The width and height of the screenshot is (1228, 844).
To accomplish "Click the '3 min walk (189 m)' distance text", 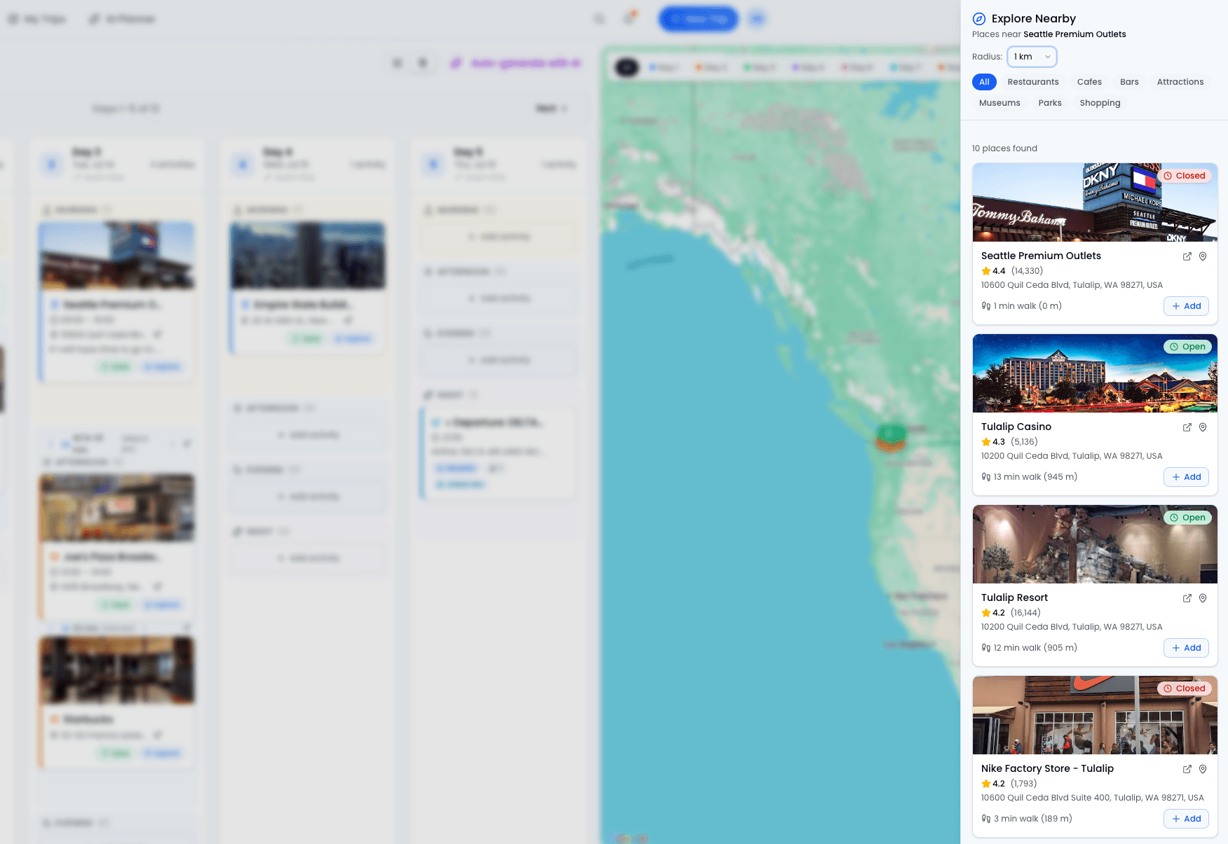I will click(x=1033, y=819).
